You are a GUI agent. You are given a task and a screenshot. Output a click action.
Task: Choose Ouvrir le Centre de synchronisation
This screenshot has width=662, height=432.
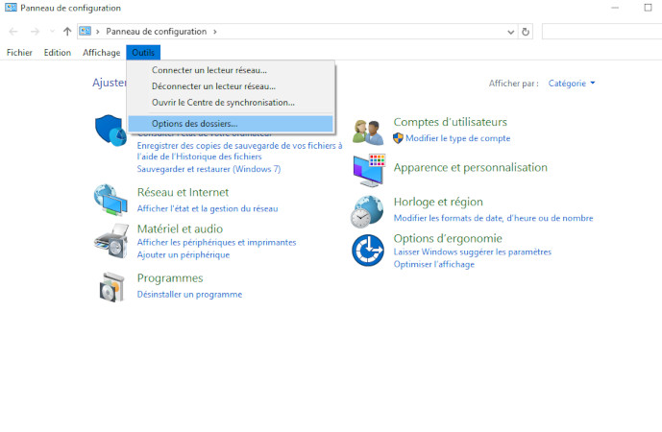[231, 103]
